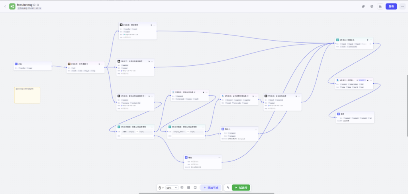Click the auto-arrange nodes icon
408x194 pixels.
(188, 187)
